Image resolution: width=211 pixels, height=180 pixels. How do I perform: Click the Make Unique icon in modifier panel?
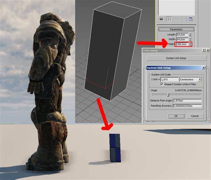click(177, 19)
